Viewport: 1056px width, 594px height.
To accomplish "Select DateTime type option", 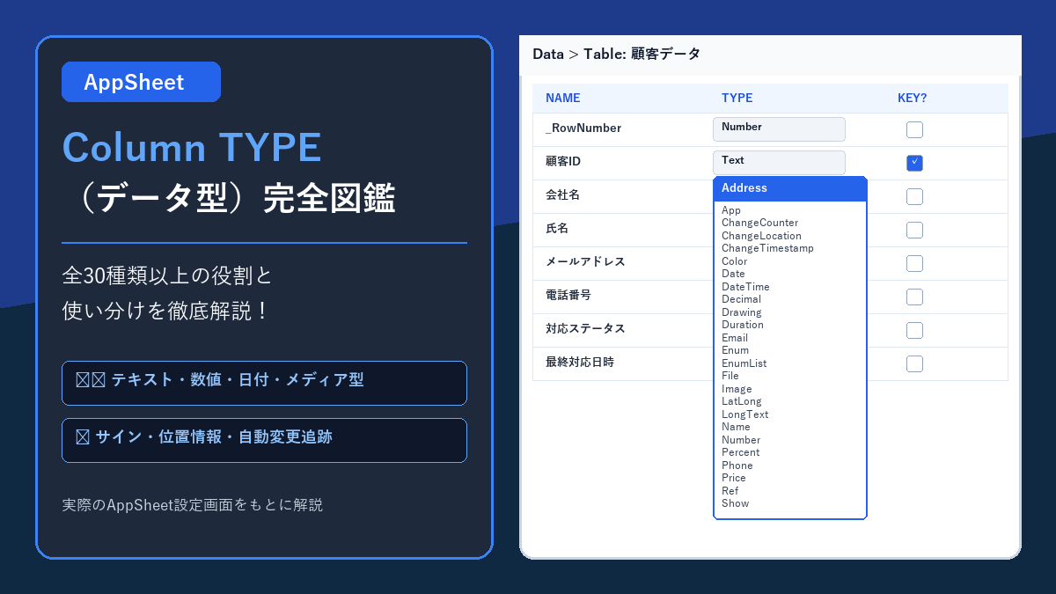I will coord(745,287).
